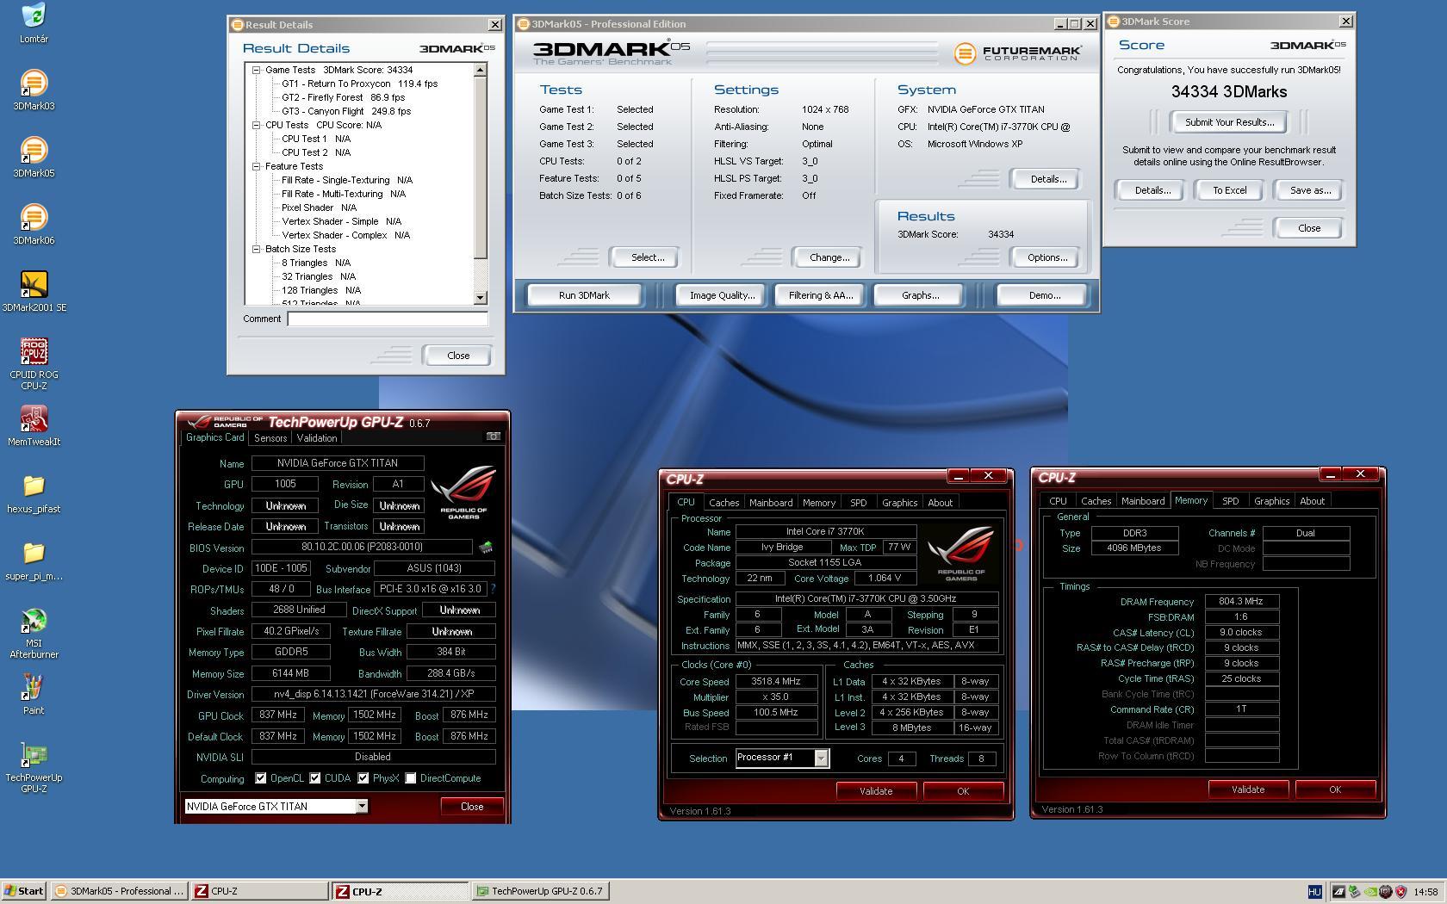
Task: Click the Demo... button in 3DMark05
Action: coord(1045,295)
